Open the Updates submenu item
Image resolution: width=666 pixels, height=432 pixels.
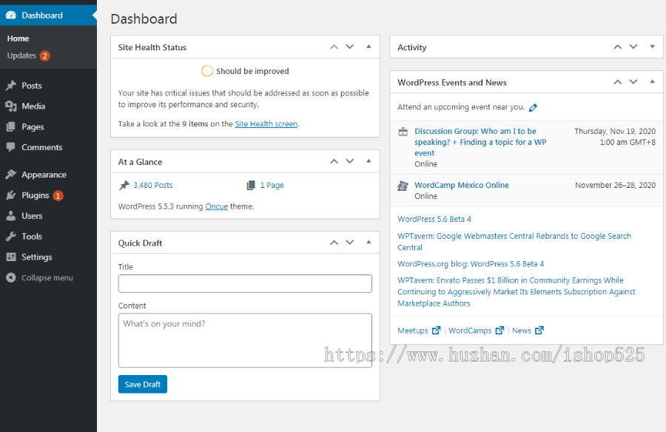[21, 55]
